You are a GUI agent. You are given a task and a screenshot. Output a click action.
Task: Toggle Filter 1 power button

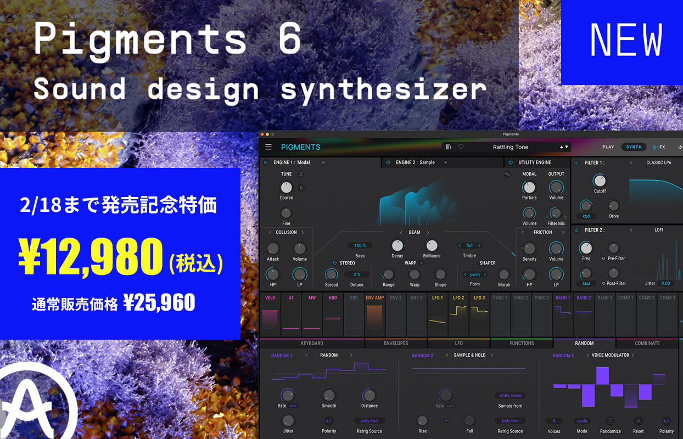[x=577, y=162]
